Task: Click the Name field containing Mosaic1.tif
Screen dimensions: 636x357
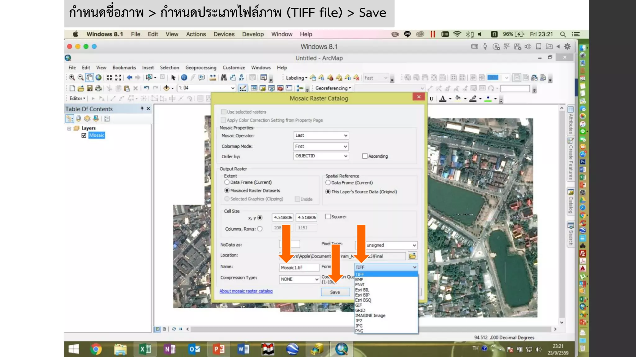Action: click(x=299, y=267)
